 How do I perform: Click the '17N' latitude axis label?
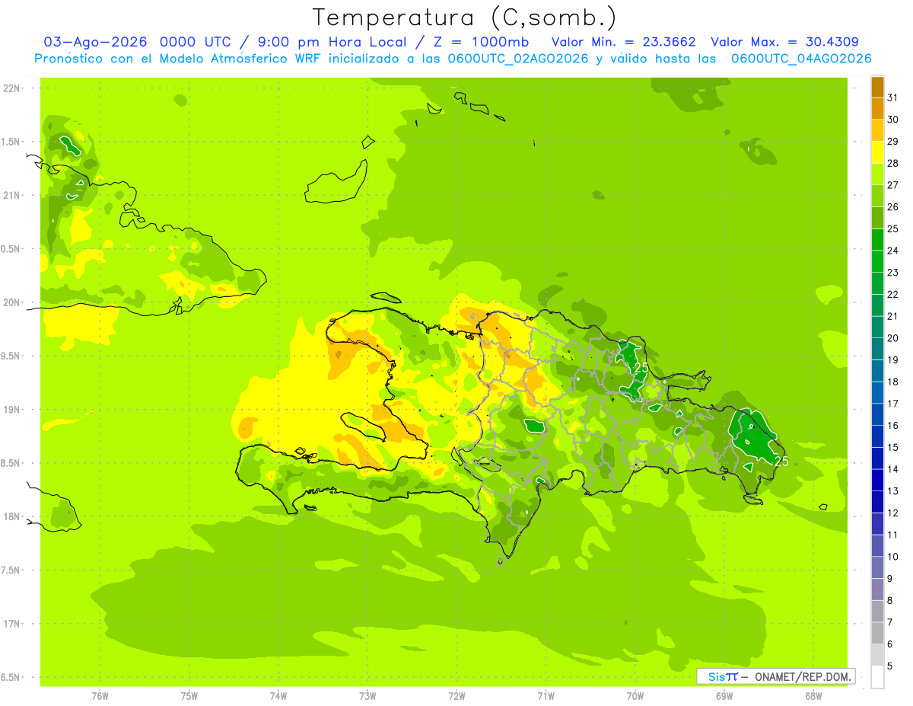[x=11, y=624]
